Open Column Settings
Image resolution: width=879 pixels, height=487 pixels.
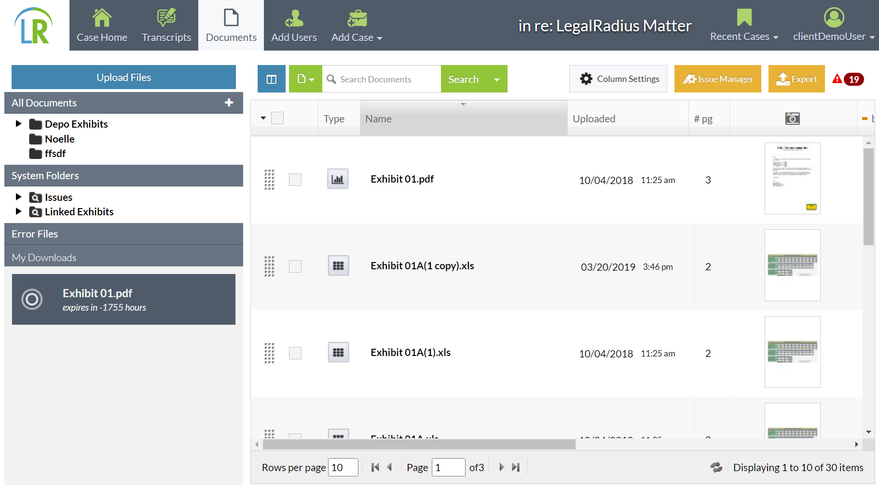click(618, 79)
